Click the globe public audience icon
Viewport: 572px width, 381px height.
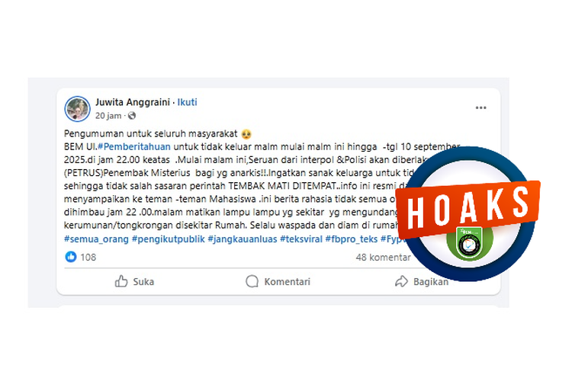132,116
